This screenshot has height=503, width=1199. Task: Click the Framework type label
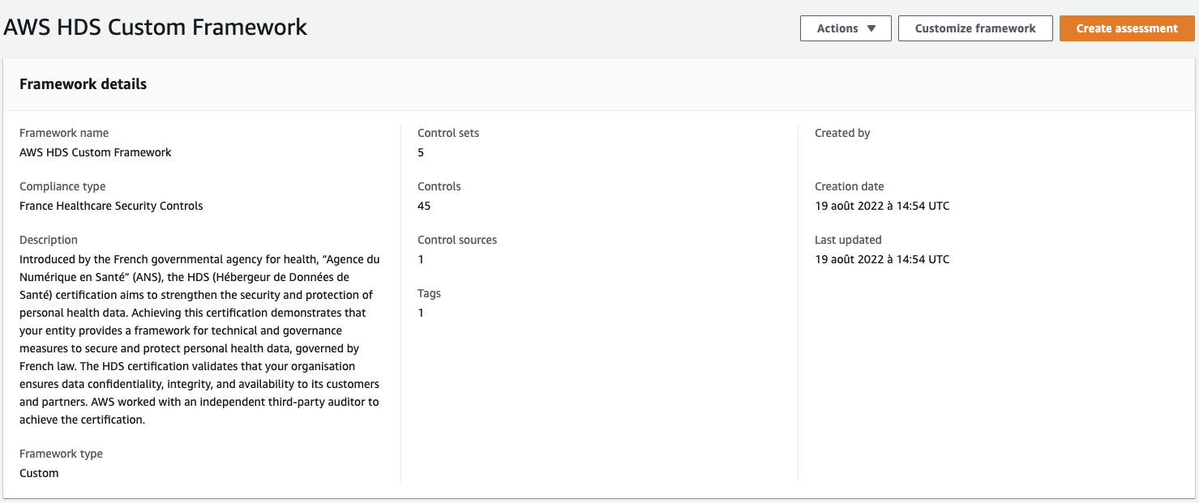(x=61, y=454)
